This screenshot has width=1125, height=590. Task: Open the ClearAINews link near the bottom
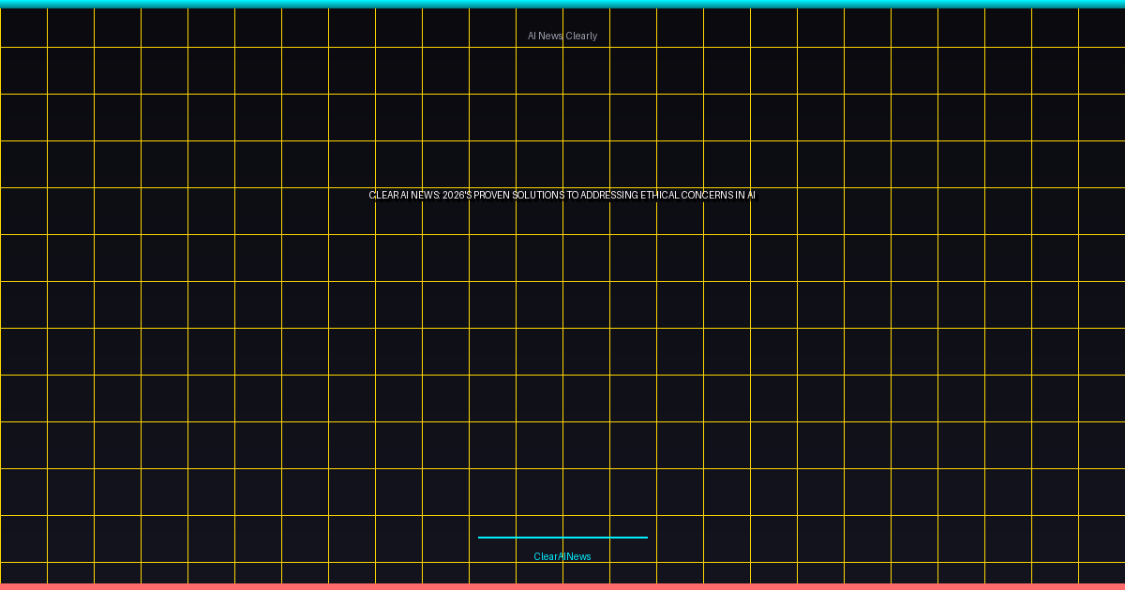(562, 556)
